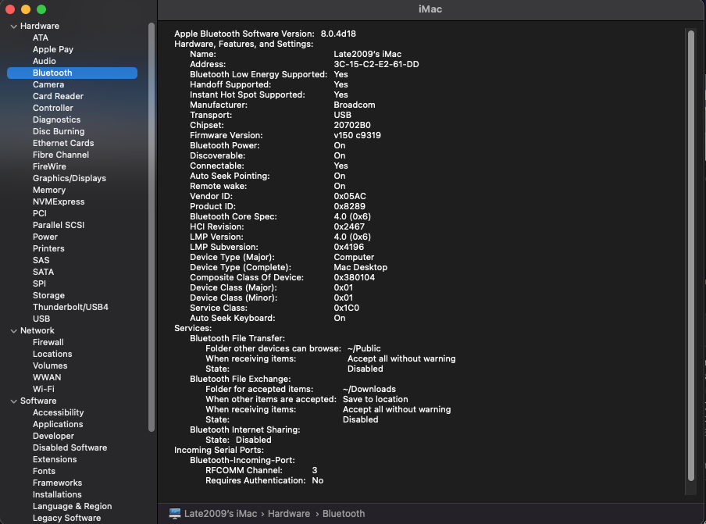Image resolution: width=706 pixels, height=524 pixels.
Task: Open Graphics/Displays information
Action: (70, 178)
